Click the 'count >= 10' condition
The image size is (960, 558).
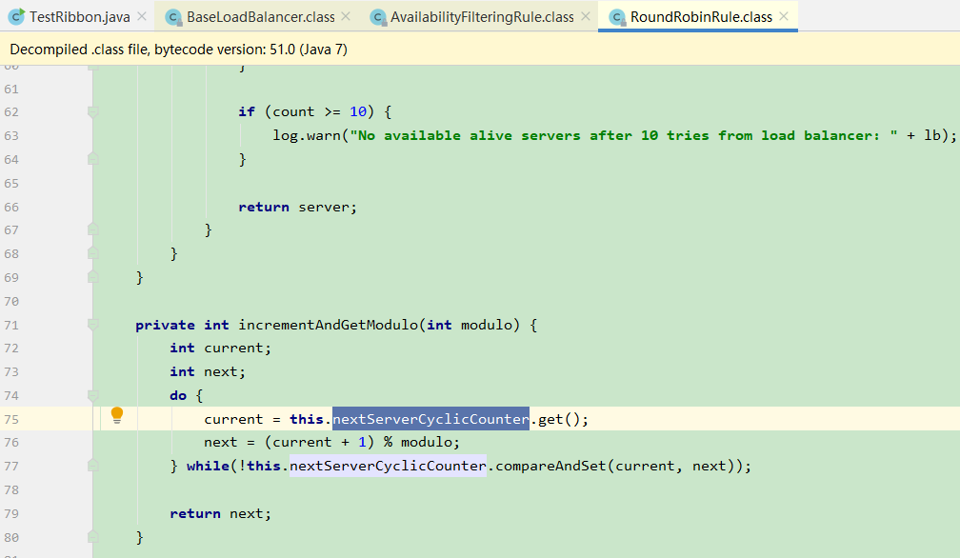pos(320,112)
